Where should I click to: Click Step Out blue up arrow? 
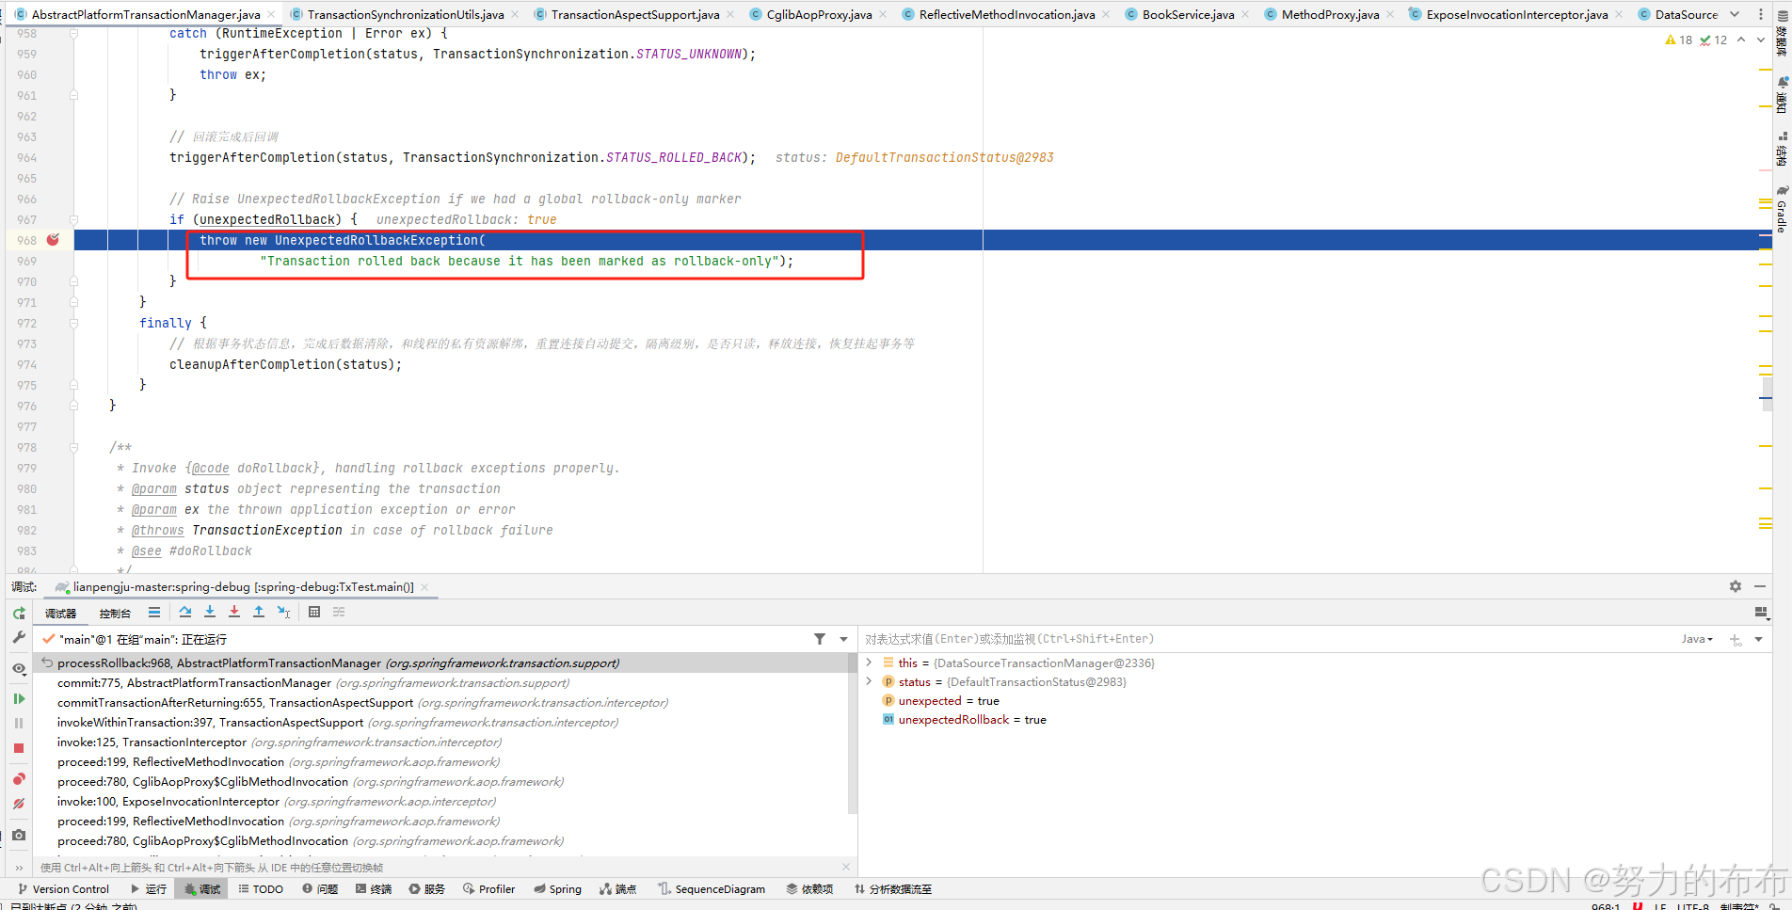point(259,612)
